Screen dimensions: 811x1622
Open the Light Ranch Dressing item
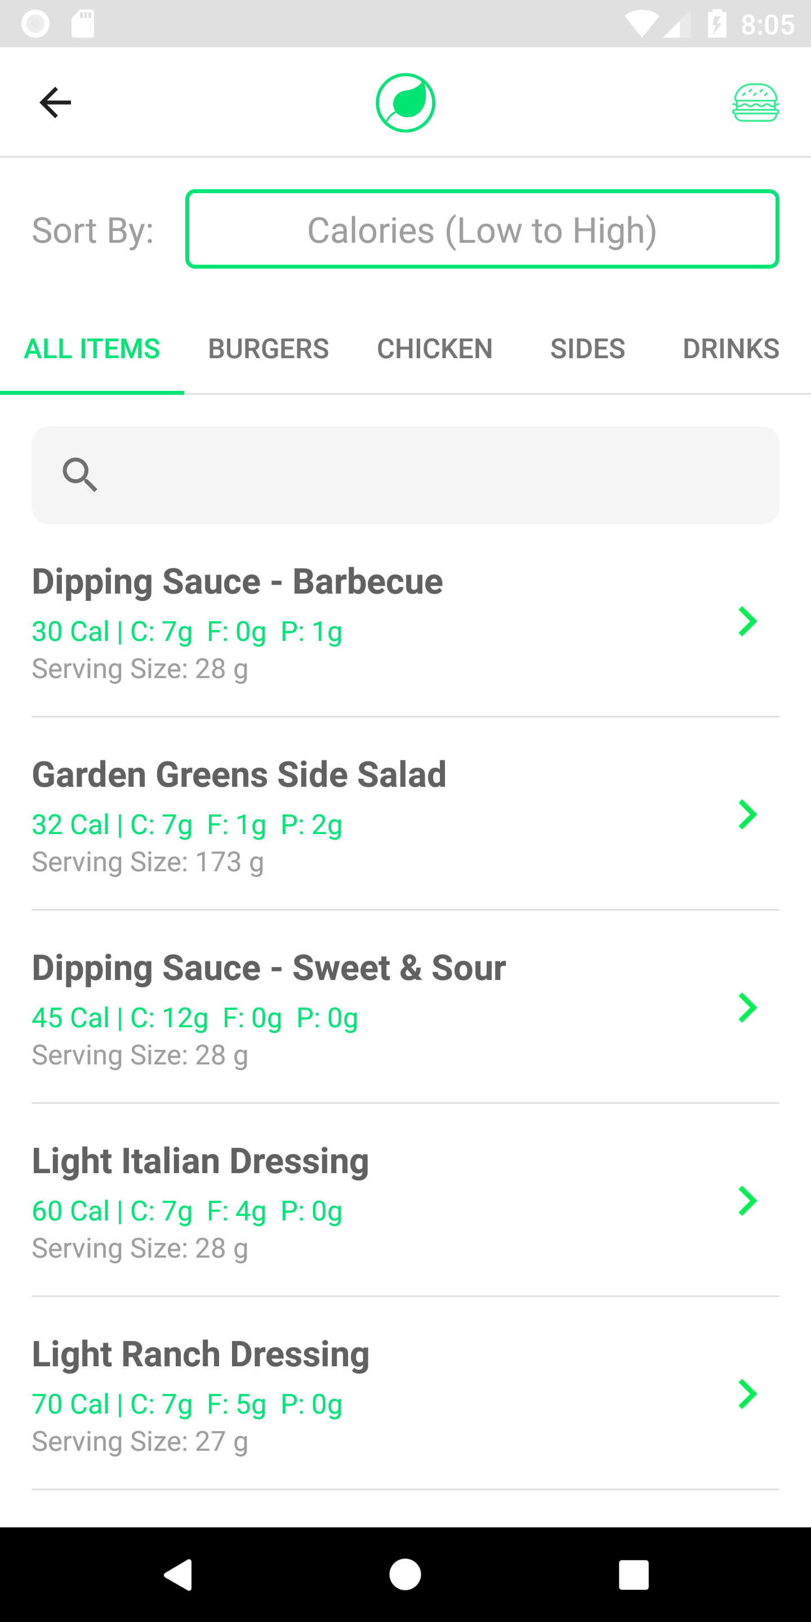click(405, 1394)
